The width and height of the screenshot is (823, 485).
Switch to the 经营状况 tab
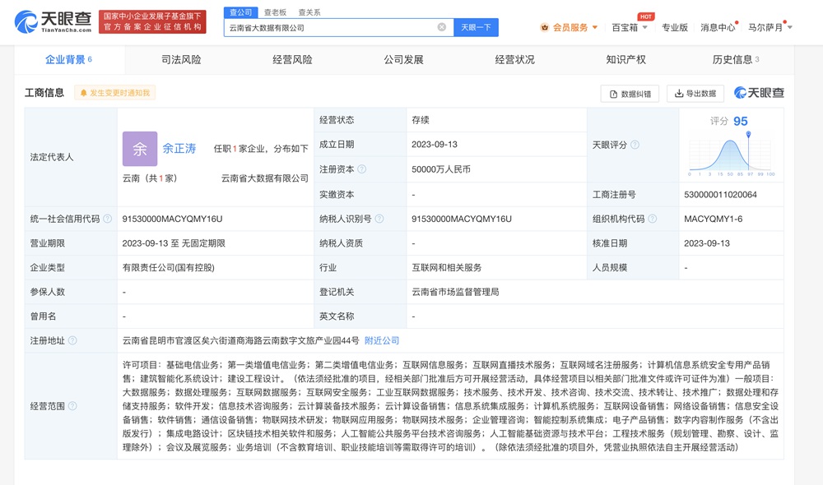515,60
